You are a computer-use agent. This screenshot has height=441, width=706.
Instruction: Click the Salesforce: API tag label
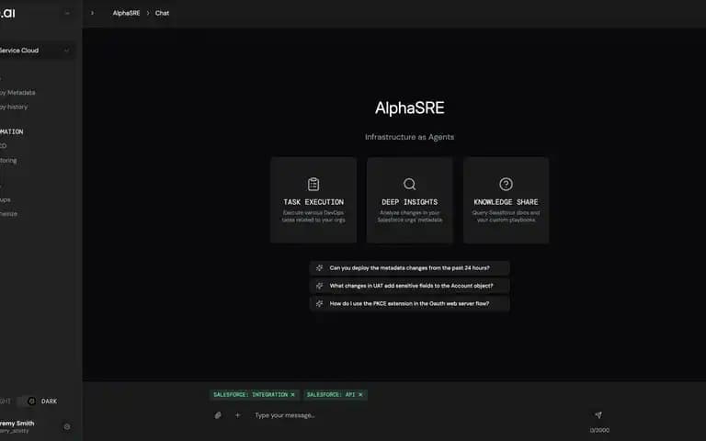(331, 395)
